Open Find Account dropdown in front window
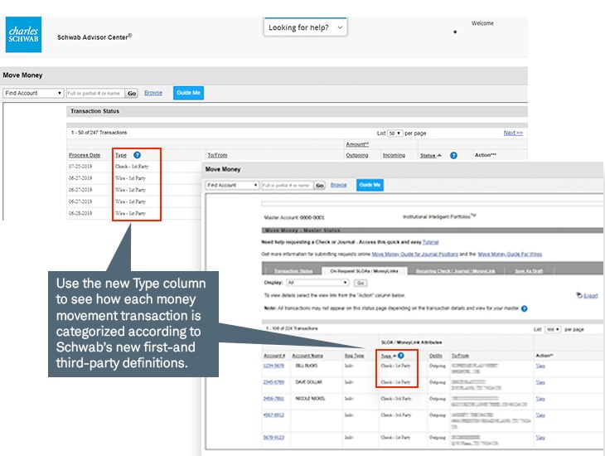The image size is (605, 456). [x=232, y=186]
